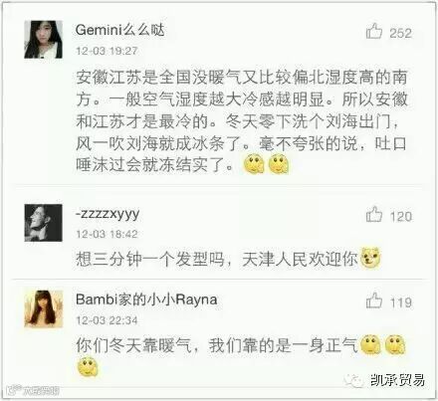Viewport: 438px width, 401px height.
Task: Click first emoji after 冻结实了 text
Action: coord(254,164)
